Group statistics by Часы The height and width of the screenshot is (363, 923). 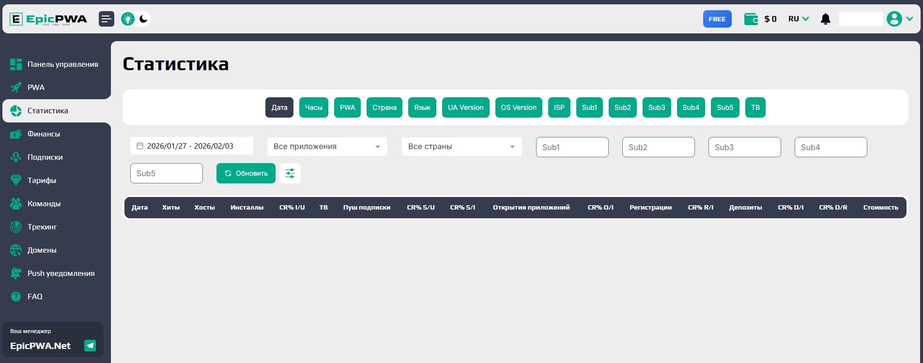[x=313, y=107]
